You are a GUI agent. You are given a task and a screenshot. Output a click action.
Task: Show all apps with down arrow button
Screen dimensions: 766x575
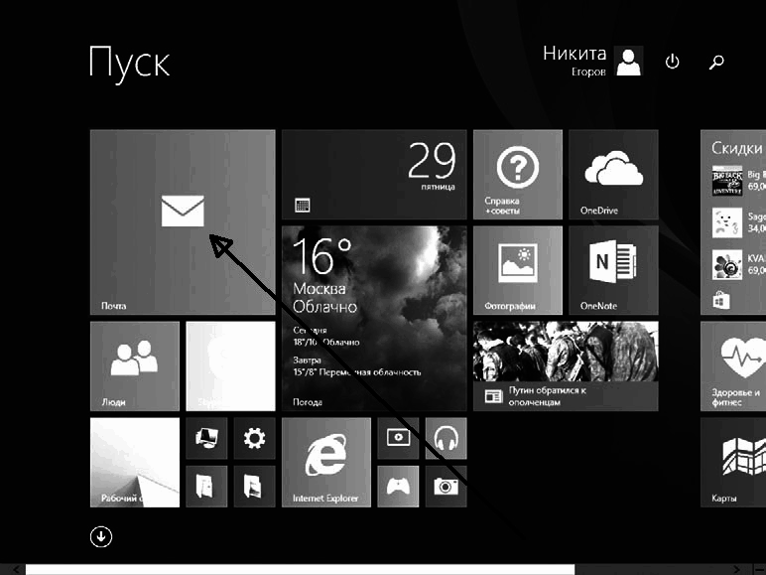pos(101,537)
